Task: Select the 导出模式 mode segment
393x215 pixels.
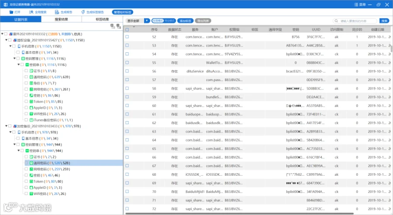Action: point(170,21)
